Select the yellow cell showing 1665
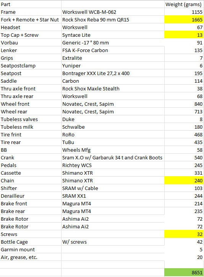The height and width of the screenshot is (277, 204). (184, 20)
